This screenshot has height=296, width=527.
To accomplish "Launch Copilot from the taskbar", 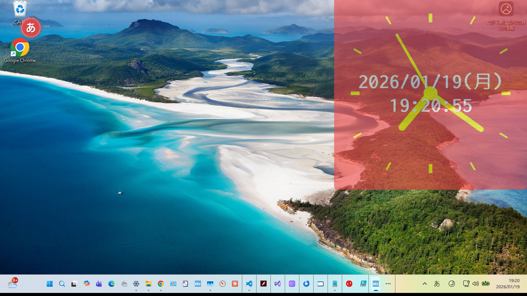I will (x=87, y=284).
